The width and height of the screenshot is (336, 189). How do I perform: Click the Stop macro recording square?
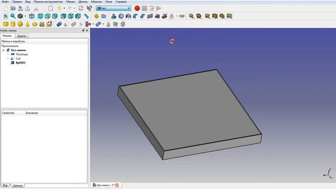pyautogui.click(x=144, y=8)
